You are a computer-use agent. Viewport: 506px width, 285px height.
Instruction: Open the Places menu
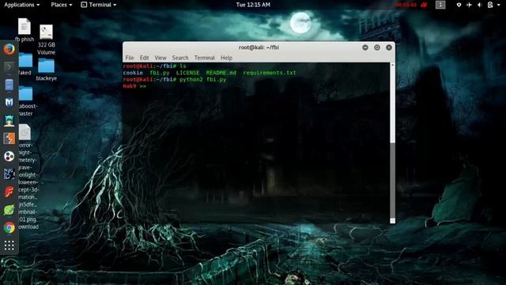pyautogui.click(x=62, y=5)
